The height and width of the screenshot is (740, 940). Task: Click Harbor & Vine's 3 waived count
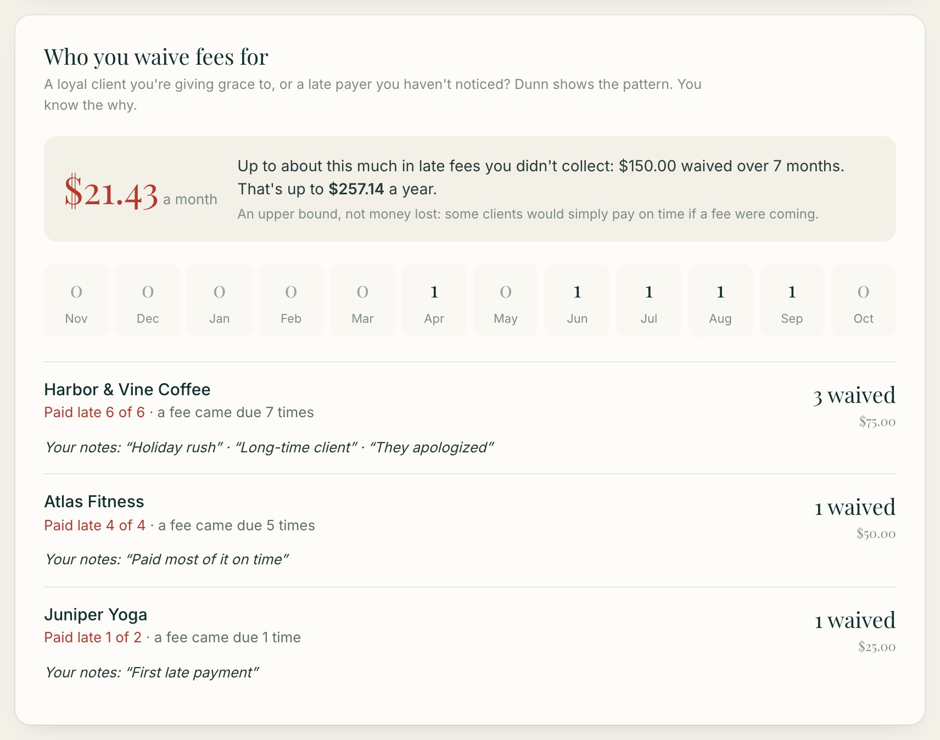[854, 395]
